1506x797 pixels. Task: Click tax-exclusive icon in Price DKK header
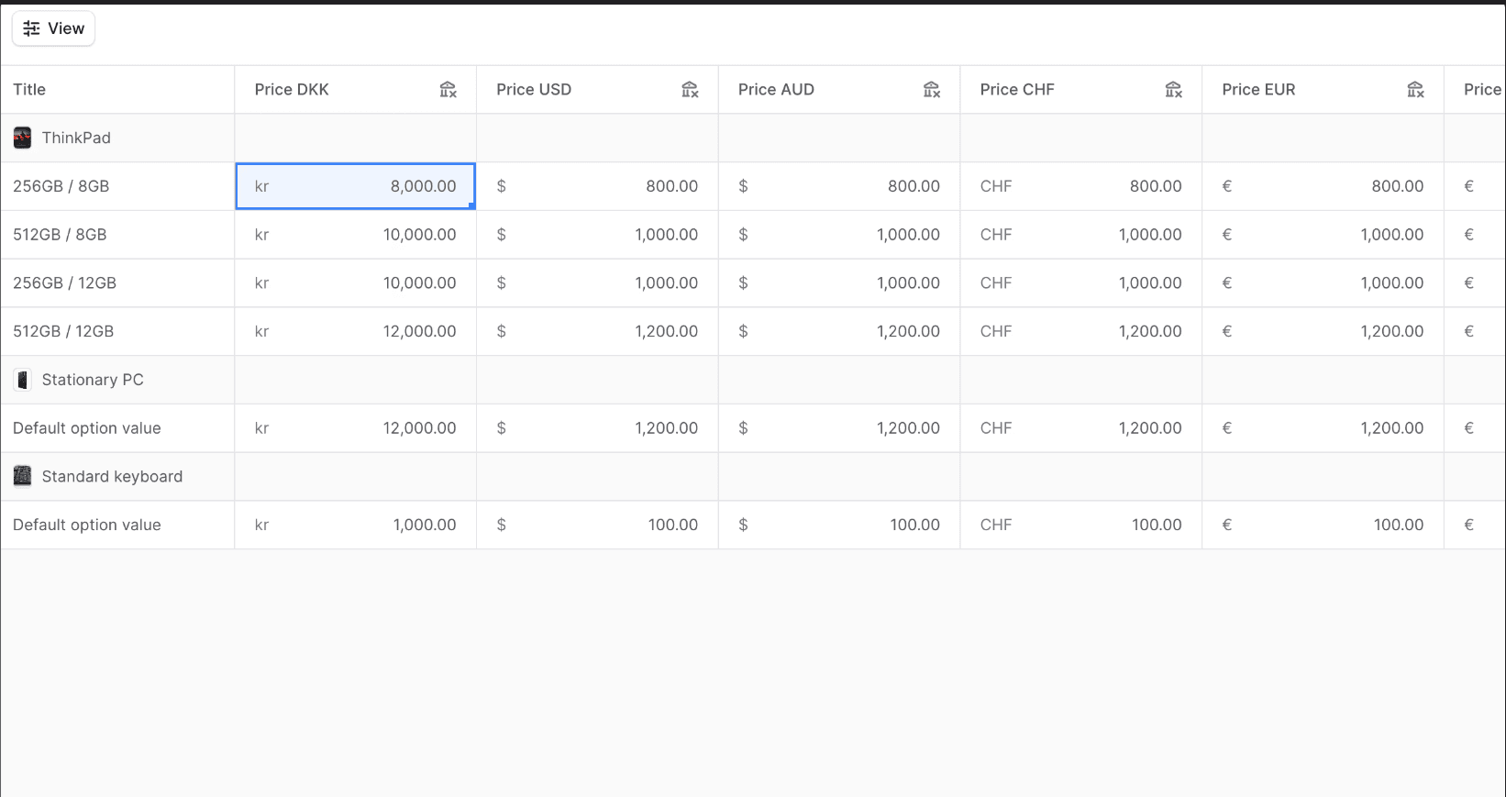[x=448, y=90]
